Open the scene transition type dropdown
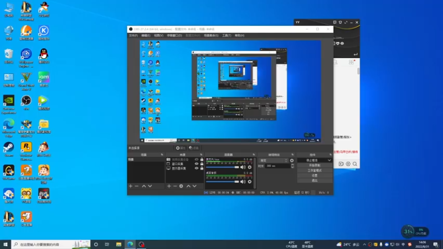 (x=273, y=160)
